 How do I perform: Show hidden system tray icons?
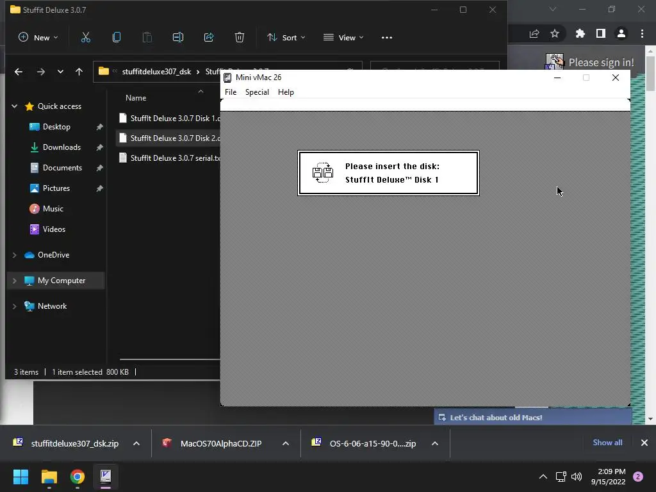[543, 477]
